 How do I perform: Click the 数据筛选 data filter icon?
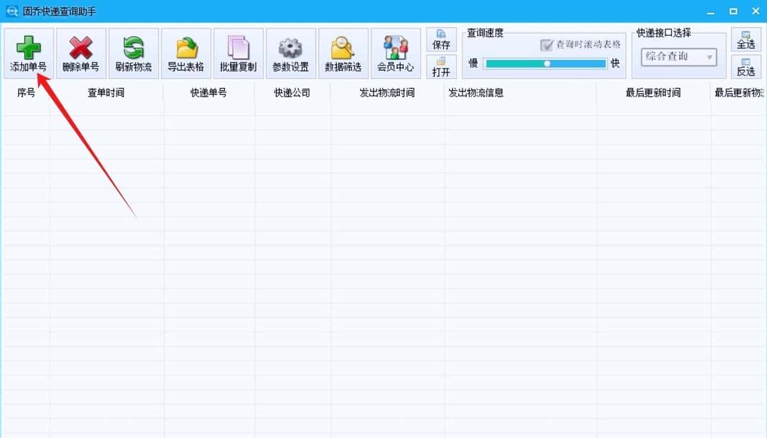click(343, 53)
